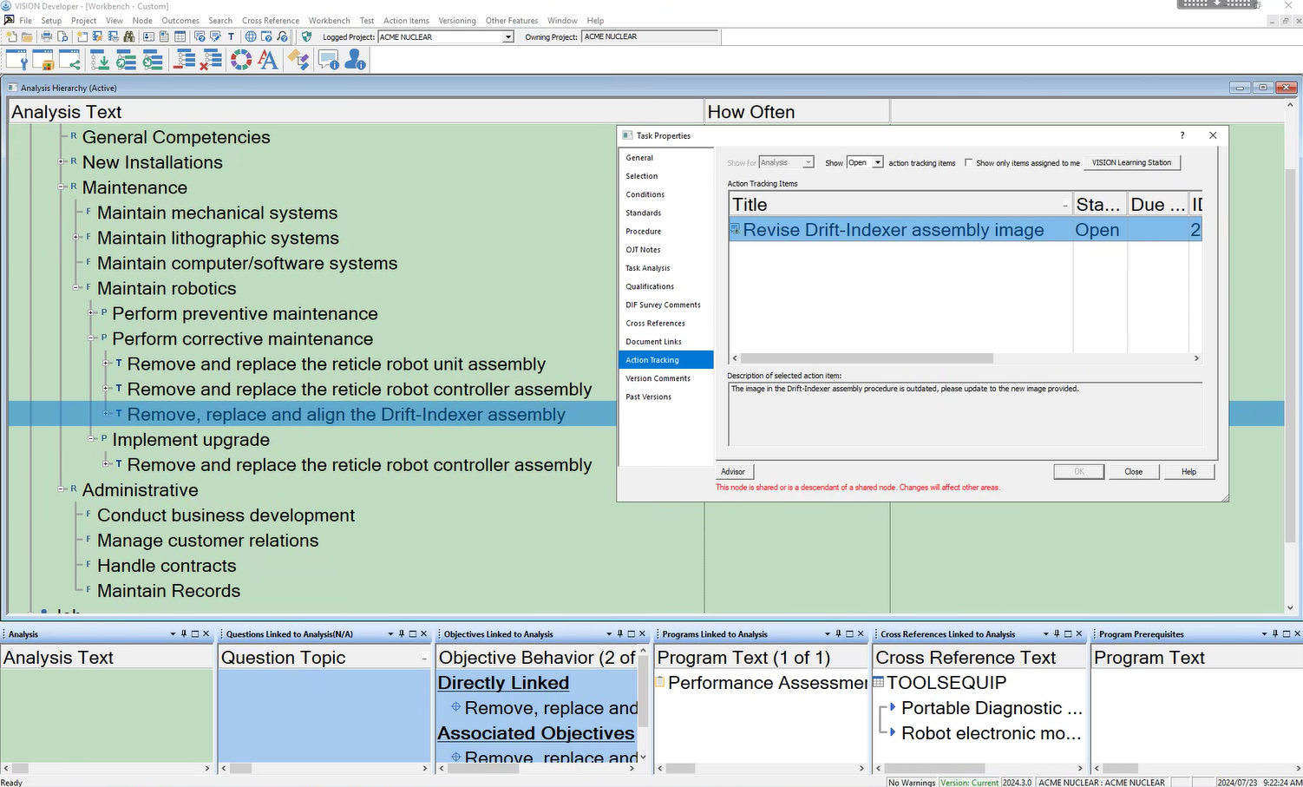Click the VISION Learning Station button
The width and height of the screenshot is (1303, 787).
tap(1131, 163)
